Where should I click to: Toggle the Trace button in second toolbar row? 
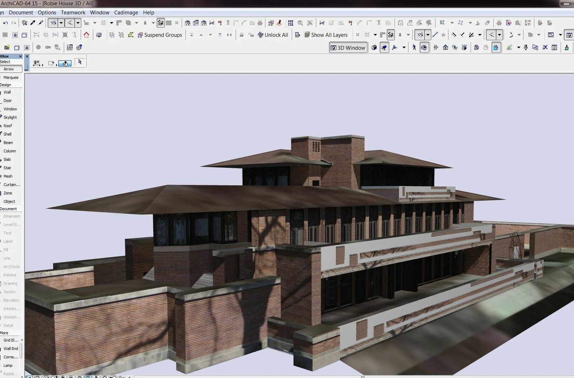pyautogui.click(x=391, y=35)
